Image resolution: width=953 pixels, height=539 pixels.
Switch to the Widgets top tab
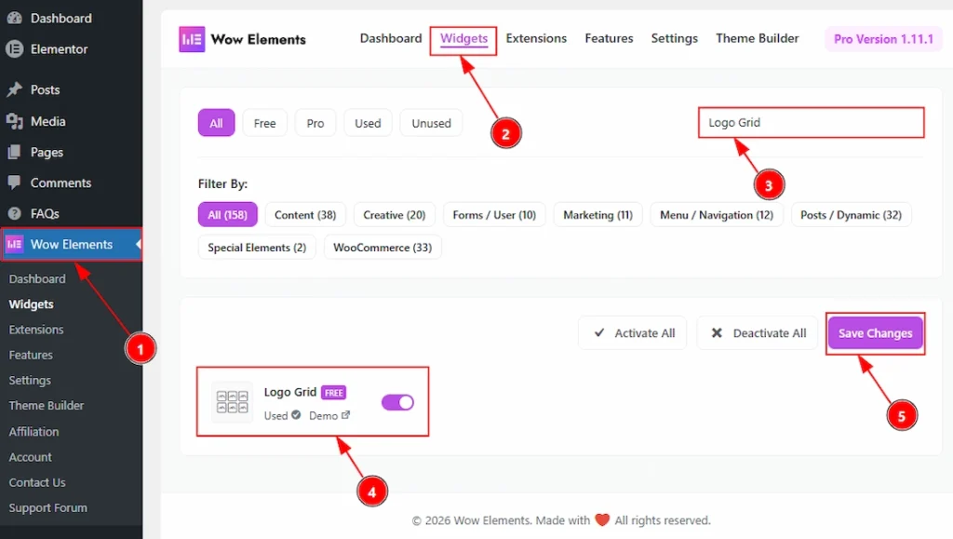pyautogui.click(x=463, y=38)
